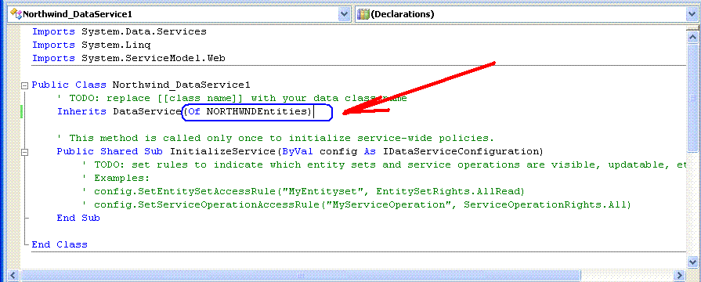The image size is (701, 282).
Task: Click InitializeService method name
Action: [223, 151]
